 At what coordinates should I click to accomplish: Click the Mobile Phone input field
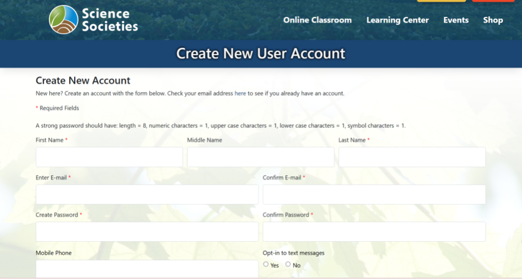pyautogui.click(x=147, y=269)
